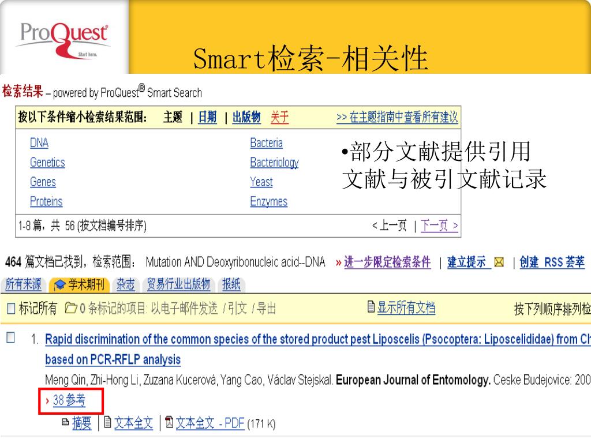Open the 38 参考 references link
The width and height of the screenshot is (591, 443).
69,400
